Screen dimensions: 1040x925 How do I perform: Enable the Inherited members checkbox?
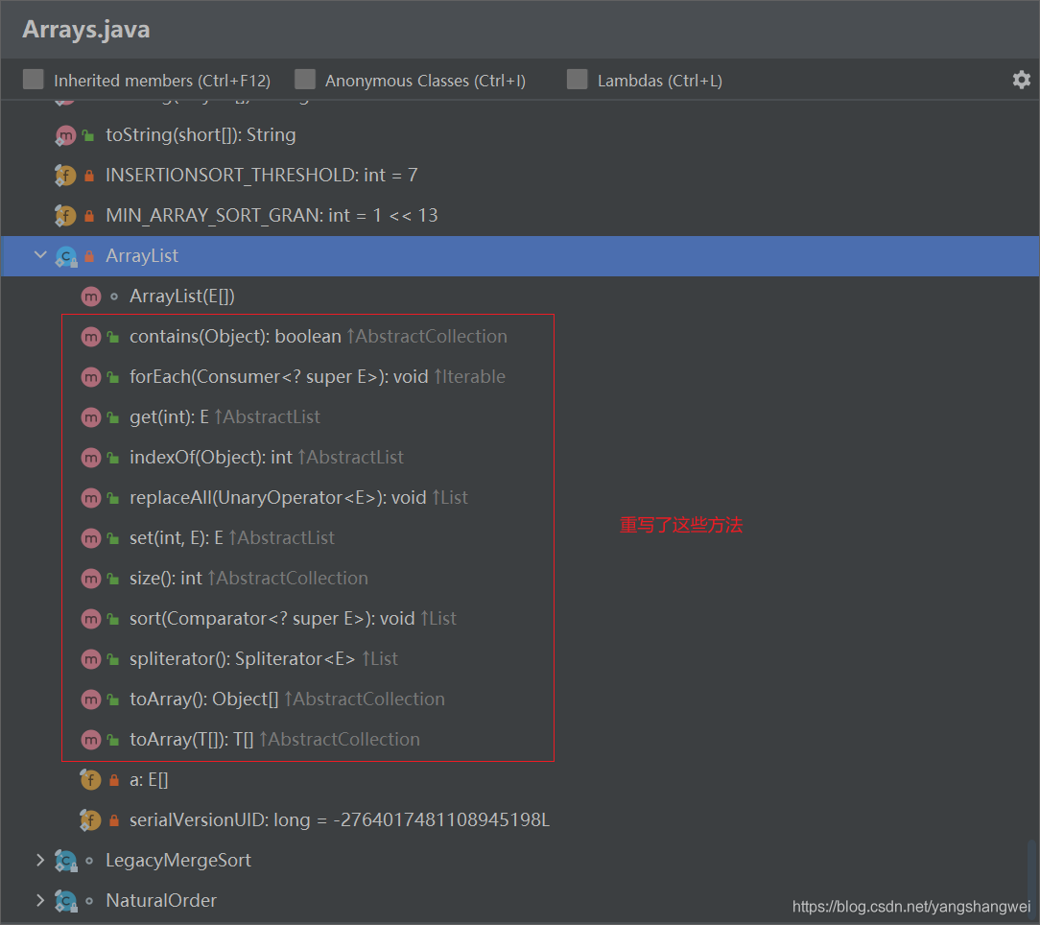[32, 80]
